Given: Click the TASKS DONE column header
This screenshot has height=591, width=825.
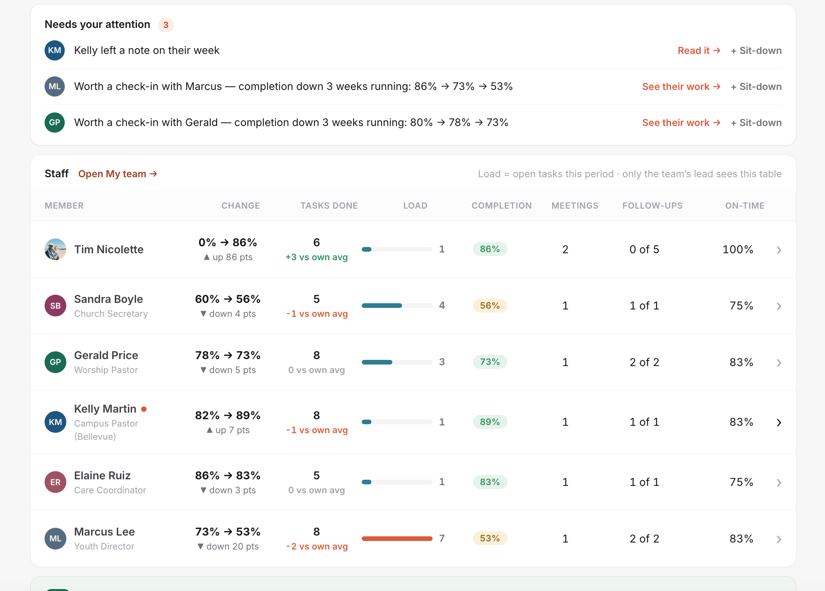Looking at the screenshot, I should (x=329, y=206).
